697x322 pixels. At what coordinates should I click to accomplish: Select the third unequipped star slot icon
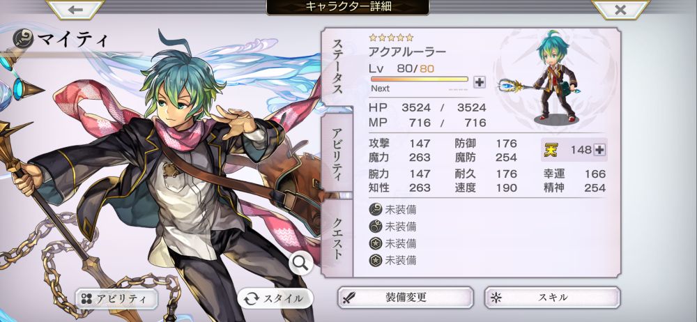click(x=376, y=243)
